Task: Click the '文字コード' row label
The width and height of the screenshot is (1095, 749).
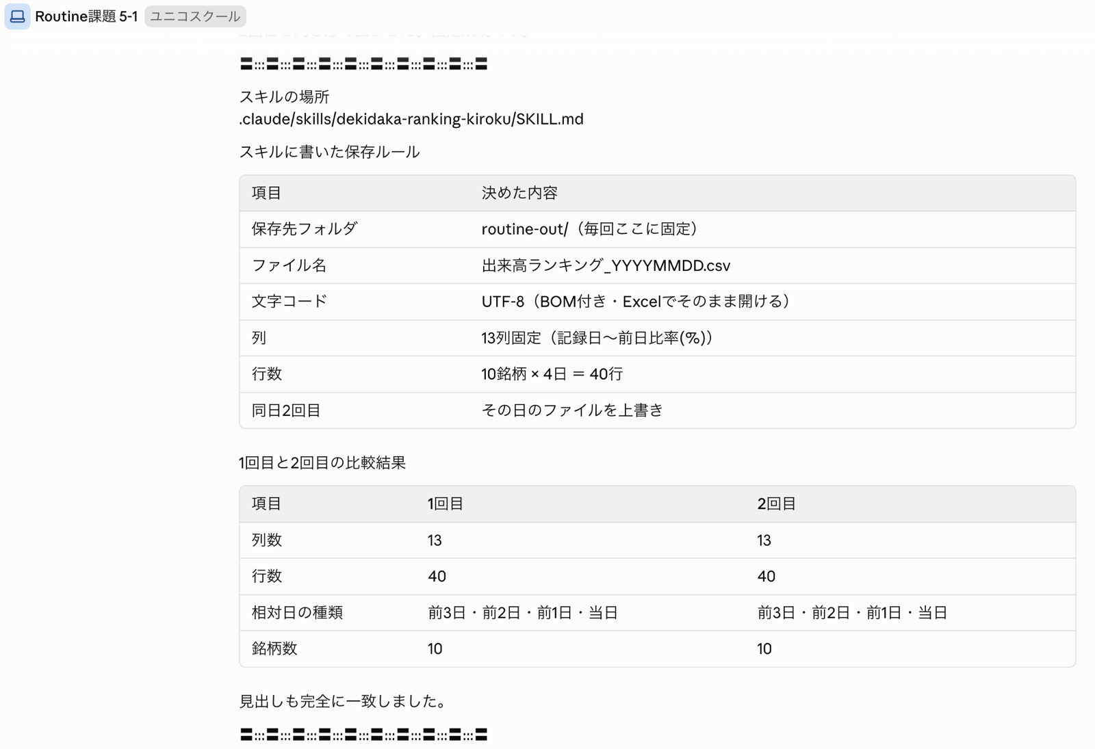Action: tap(289, 302)
